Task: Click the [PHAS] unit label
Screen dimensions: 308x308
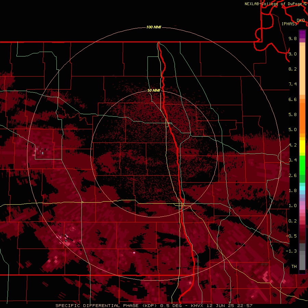Action: point(289,24)
